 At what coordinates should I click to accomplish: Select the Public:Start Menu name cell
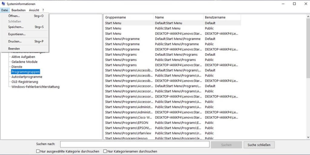(x=168, y=28)
